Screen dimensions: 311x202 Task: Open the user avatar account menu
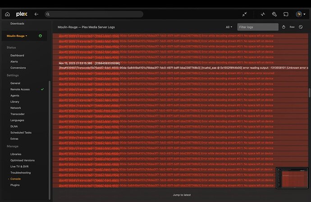(x=300, y=14)
